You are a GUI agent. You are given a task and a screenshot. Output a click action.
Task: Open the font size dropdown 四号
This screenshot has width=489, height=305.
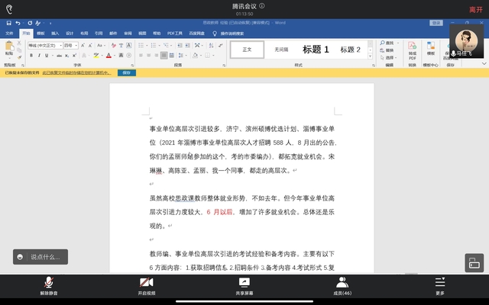[69, 46]
